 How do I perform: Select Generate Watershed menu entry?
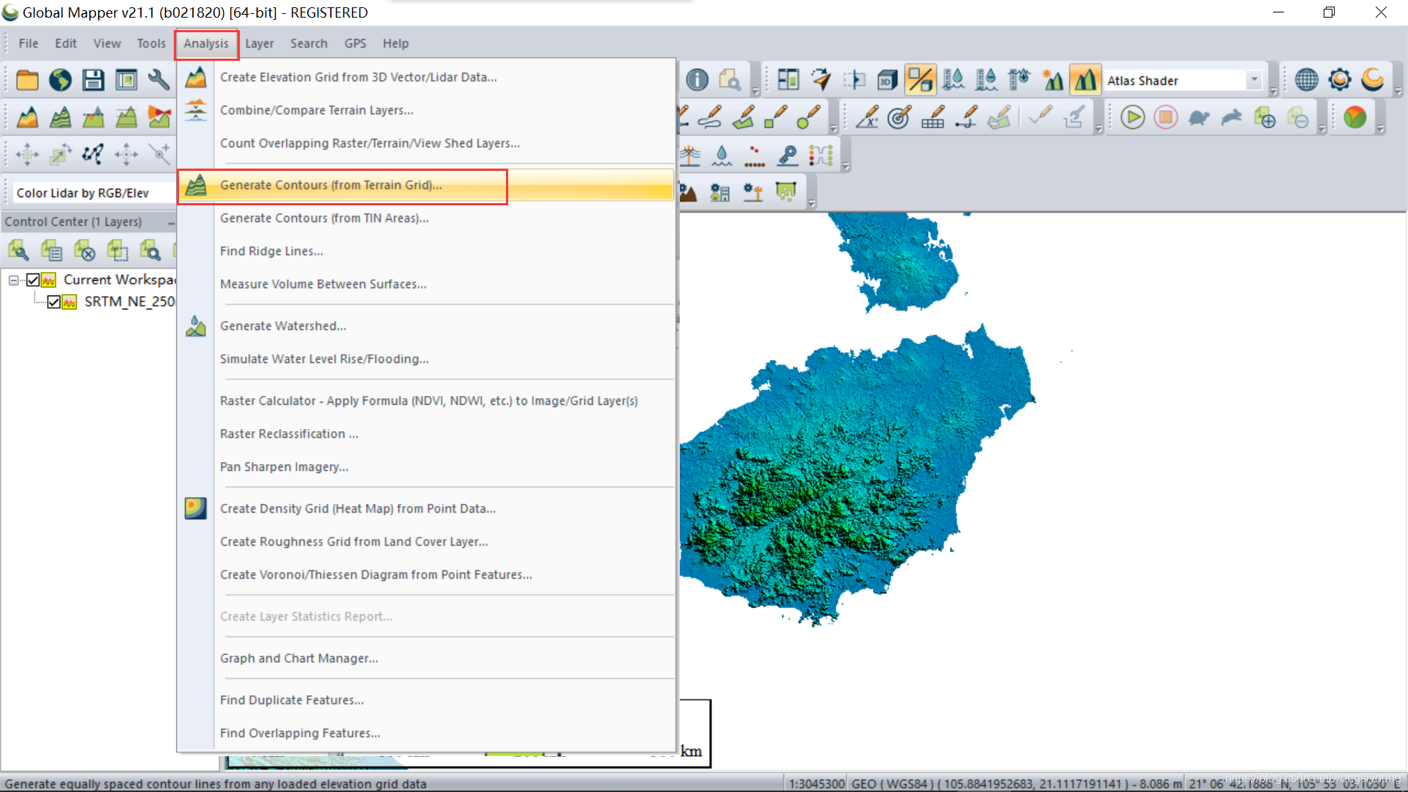coord(283,326)
